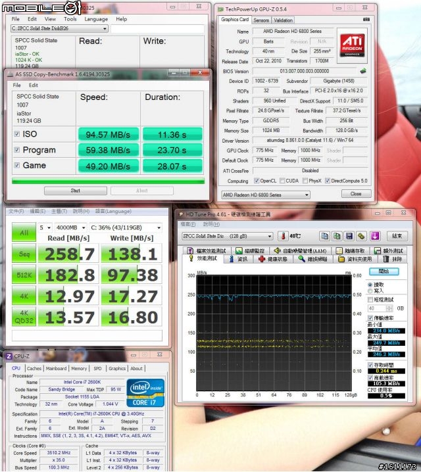The height and width of the screenshot is (472, 421).
Task: Click ATI Radeon logo in GPU-Z
Action: pyautogui.click(x=352, y=45)
